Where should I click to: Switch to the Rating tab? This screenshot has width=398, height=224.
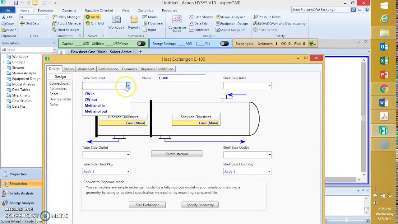68,69
